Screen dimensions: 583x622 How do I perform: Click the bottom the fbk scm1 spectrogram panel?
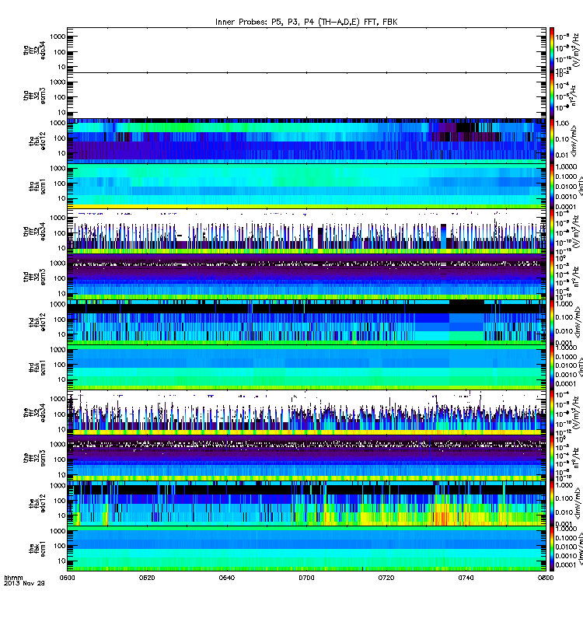point(306,549)
